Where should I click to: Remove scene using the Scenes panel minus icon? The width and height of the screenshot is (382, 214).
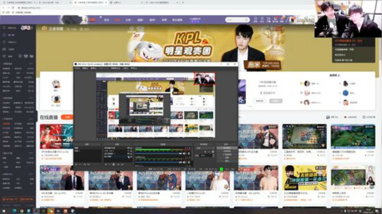coord(80,164)
